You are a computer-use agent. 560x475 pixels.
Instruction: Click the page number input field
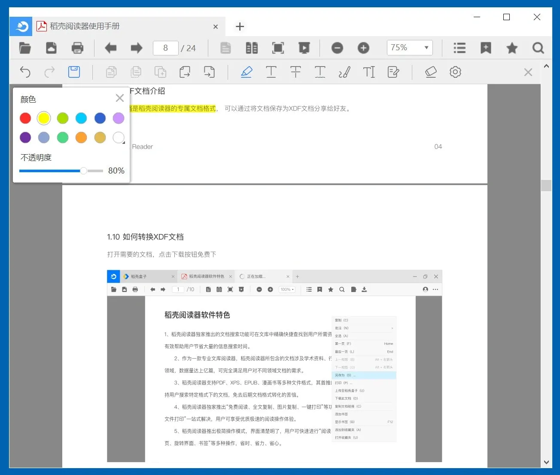point(165,48)
